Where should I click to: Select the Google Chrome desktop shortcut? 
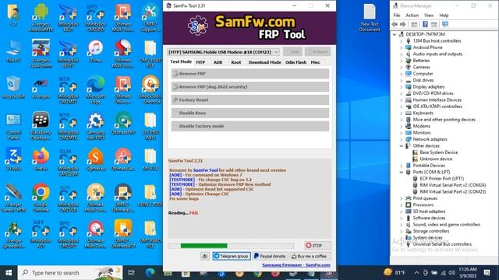point(41,197)
